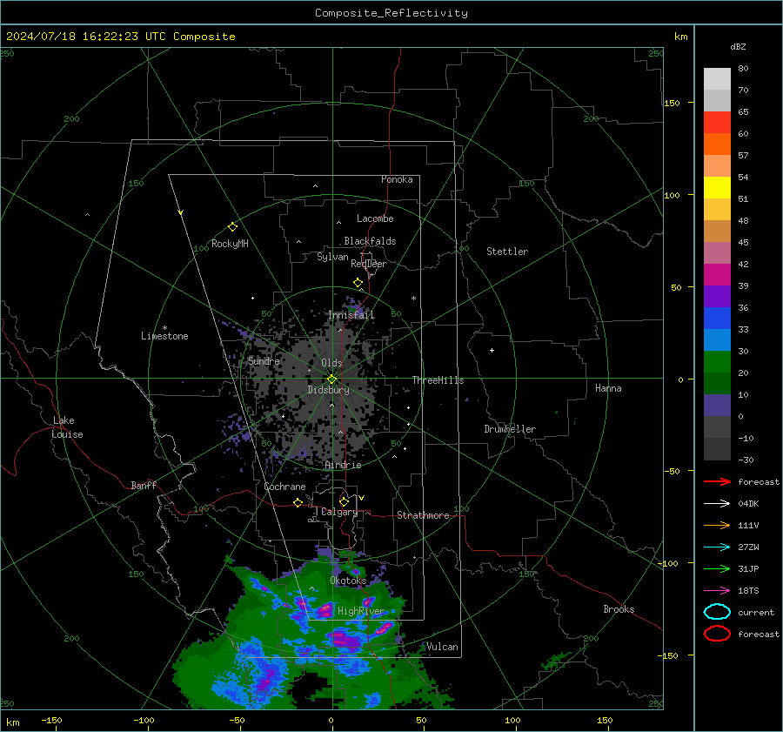This screenshot has width=783, height=732.
Task: Click the Stettler city label
Action: click(x=507, y=252)
